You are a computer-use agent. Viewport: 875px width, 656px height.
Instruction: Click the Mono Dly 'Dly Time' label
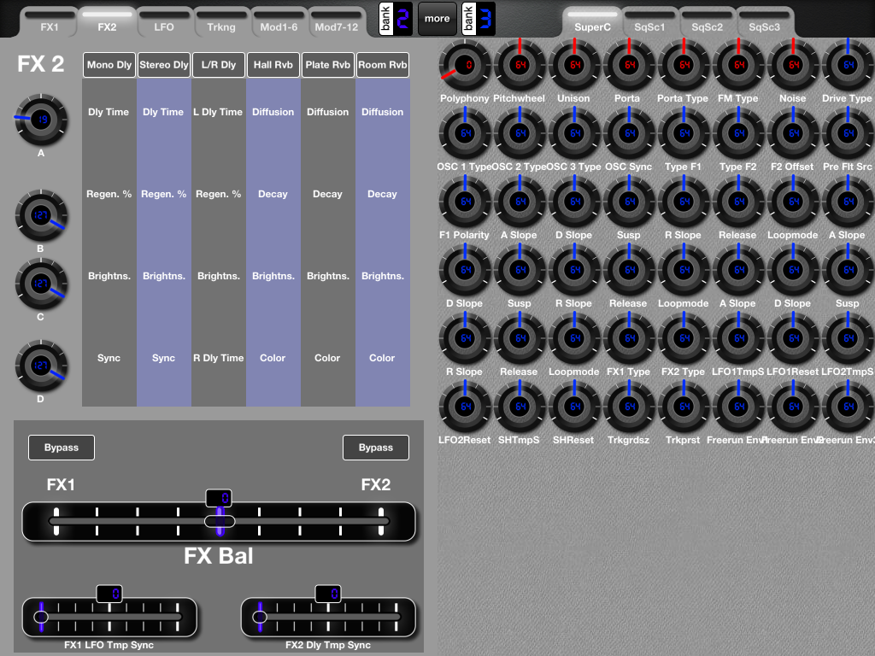click(x=109, y=112)
